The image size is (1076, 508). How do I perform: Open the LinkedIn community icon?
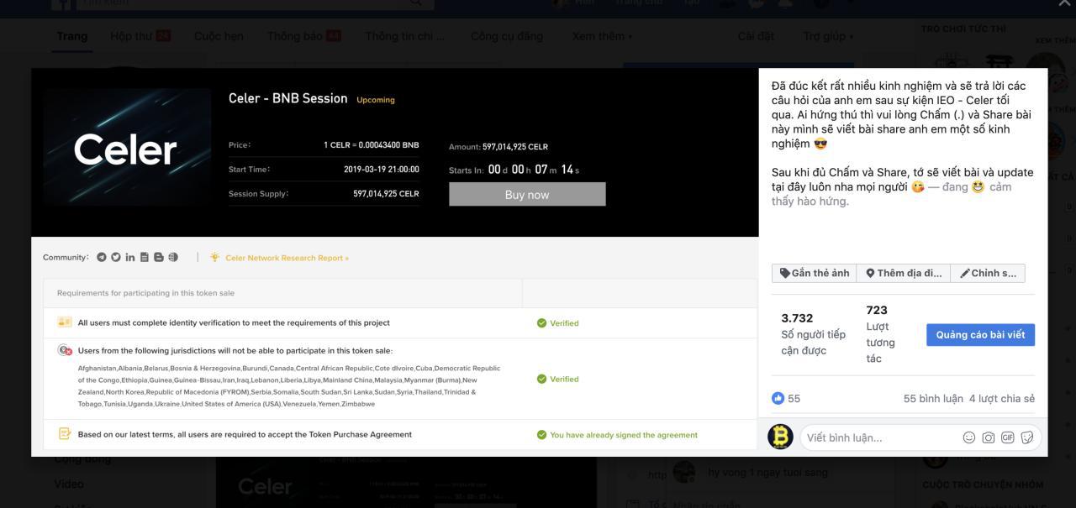[x=130, y=258]
